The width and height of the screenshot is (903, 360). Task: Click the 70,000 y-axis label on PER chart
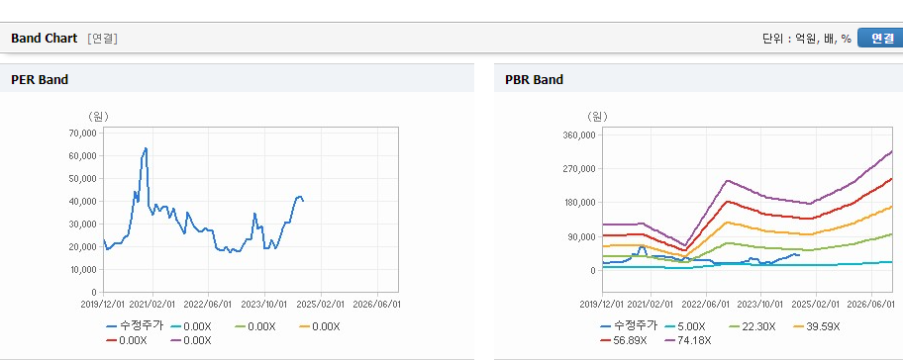(x=83, y=133)
